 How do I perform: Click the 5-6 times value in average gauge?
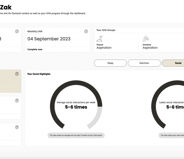[x=76, y=107]
